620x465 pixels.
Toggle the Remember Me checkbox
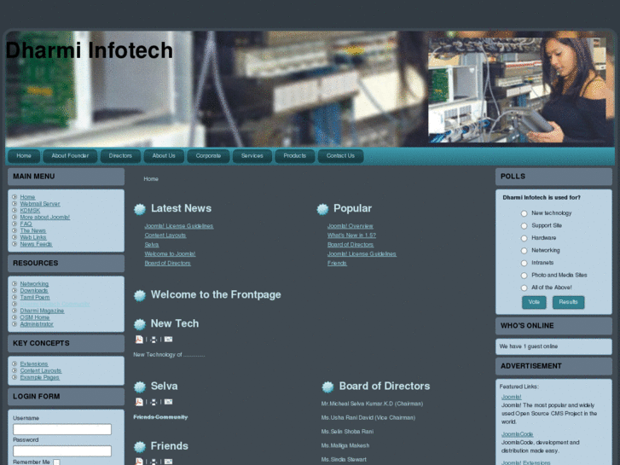tap(56, 462)
